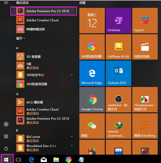Open Adobe Premiere Pro CC 2018 in recently added
Screen dimensions: 161x163
point(43,11)
